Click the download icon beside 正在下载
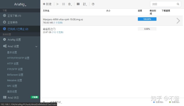The width and height of the screenshot is (184, 106). coord(4,16)
